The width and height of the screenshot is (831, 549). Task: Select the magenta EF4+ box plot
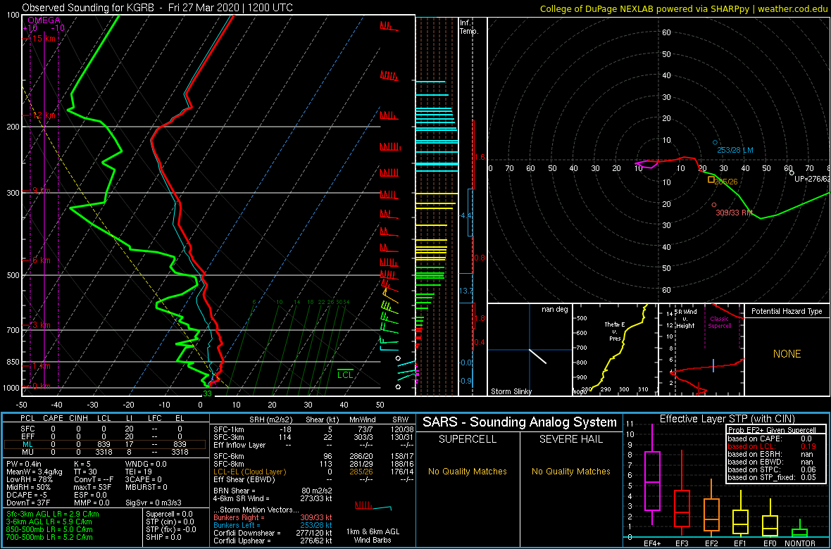651,474
